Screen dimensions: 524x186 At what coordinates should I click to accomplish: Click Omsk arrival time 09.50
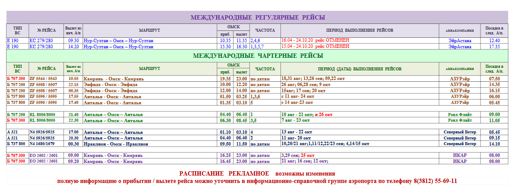click(225, 143)
